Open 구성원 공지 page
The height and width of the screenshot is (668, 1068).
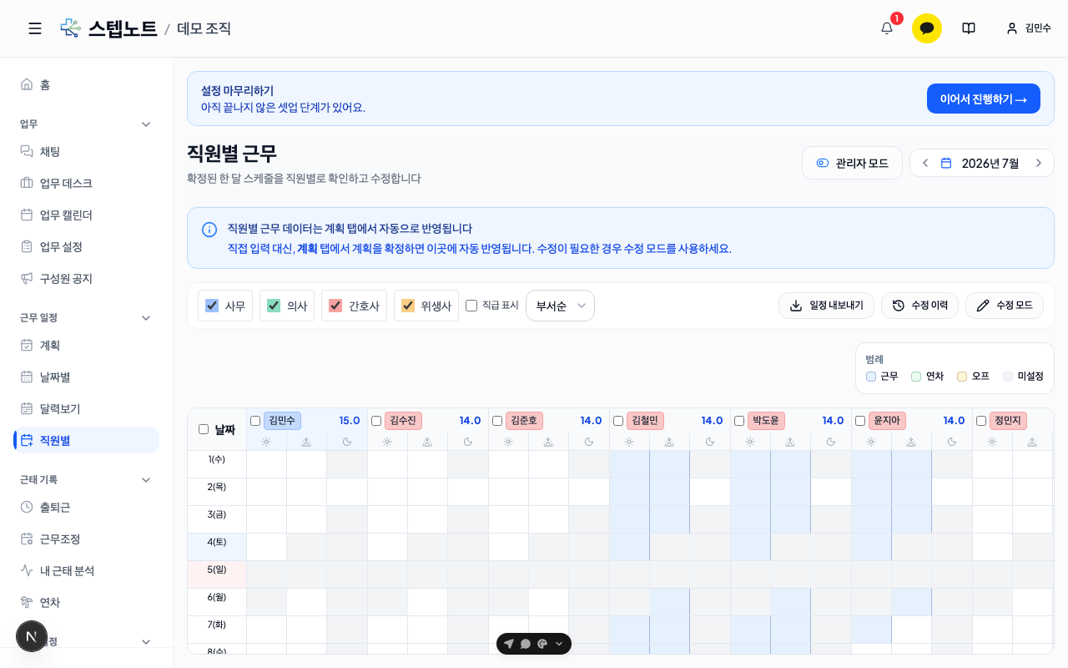tap(86, 278)
